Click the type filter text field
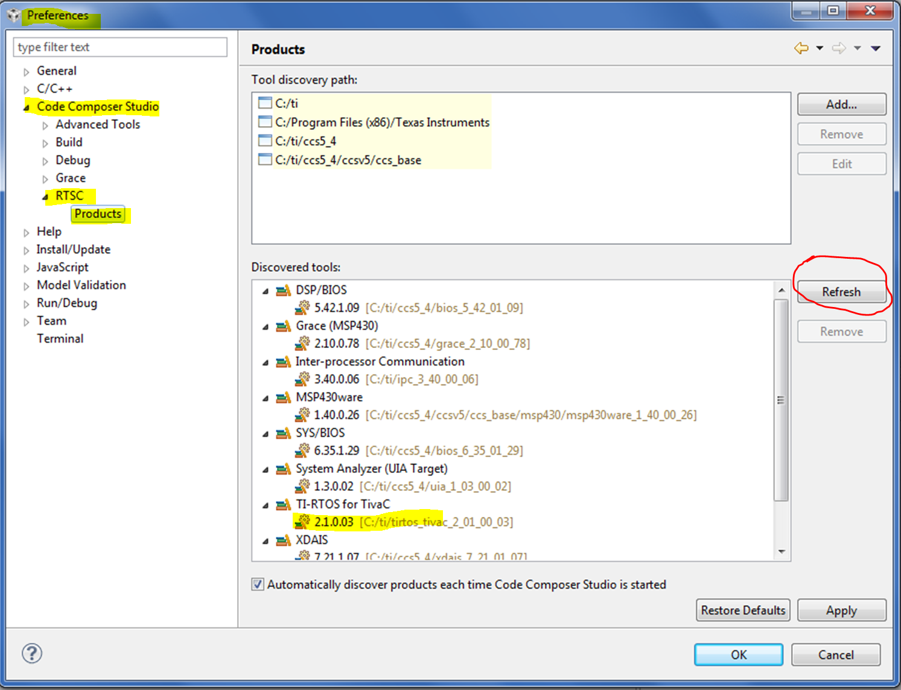The image size is (901, 690). click(120, 47)
